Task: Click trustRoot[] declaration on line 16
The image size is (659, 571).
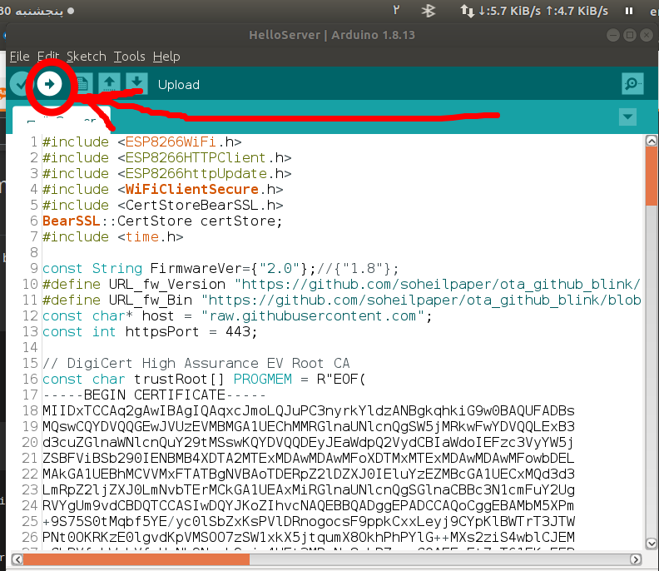Action: pos(204,379)
